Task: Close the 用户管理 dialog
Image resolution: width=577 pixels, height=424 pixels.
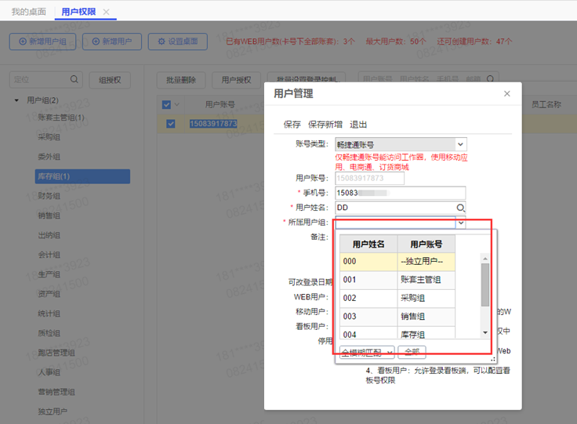Action: pos(506,94)
